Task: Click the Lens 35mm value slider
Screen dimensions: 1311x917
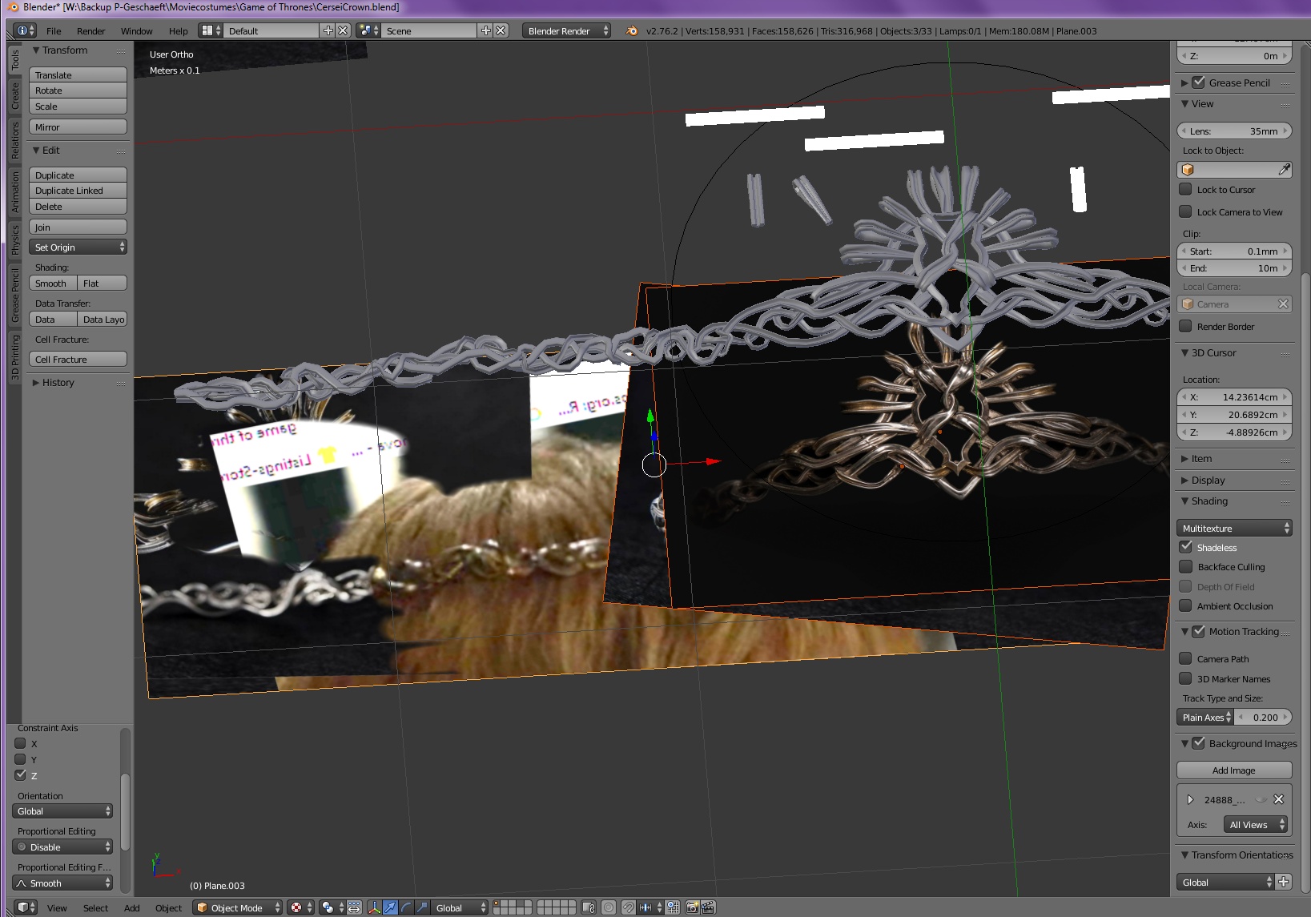Action: click(1233, 131)
